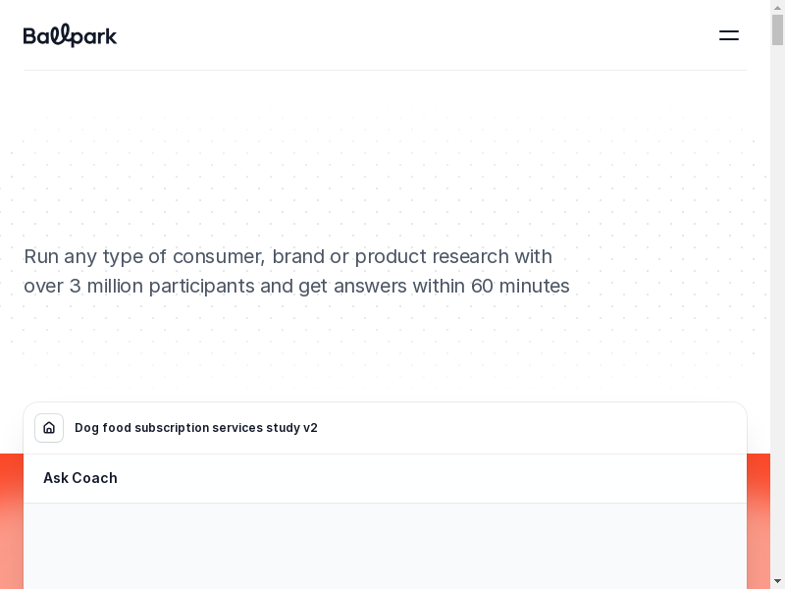Click the scrollbar up arrow
This screenshot has height=589, width=785.
coord(777,8)
